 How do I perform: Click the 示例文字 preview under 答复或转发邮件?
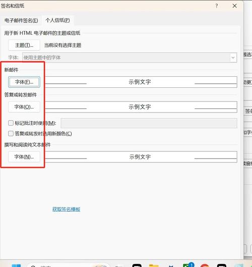pyautogui.click(x=140, y=107)
